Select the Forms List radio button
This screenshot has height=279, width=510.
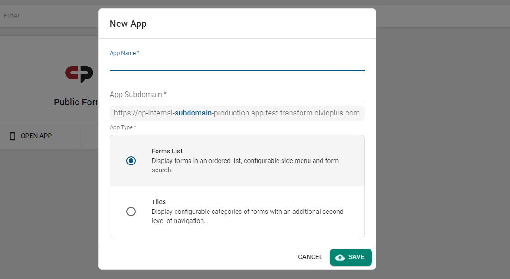(131, 161)
